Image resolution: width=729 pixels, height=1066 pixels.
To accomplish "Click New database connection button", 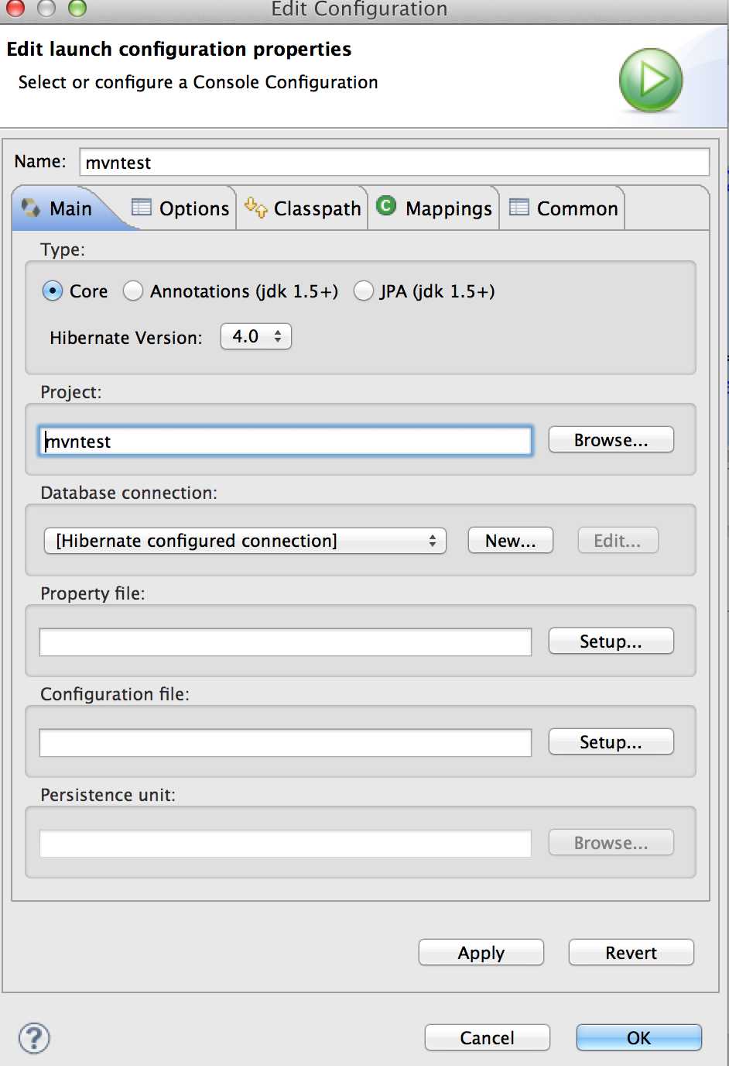I will (510, 541).
